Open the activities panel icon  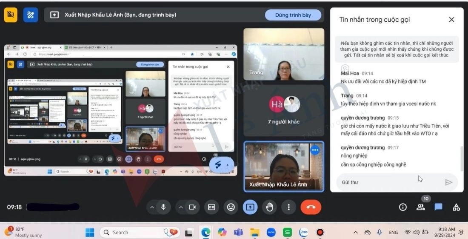click(x=456, y=207)
